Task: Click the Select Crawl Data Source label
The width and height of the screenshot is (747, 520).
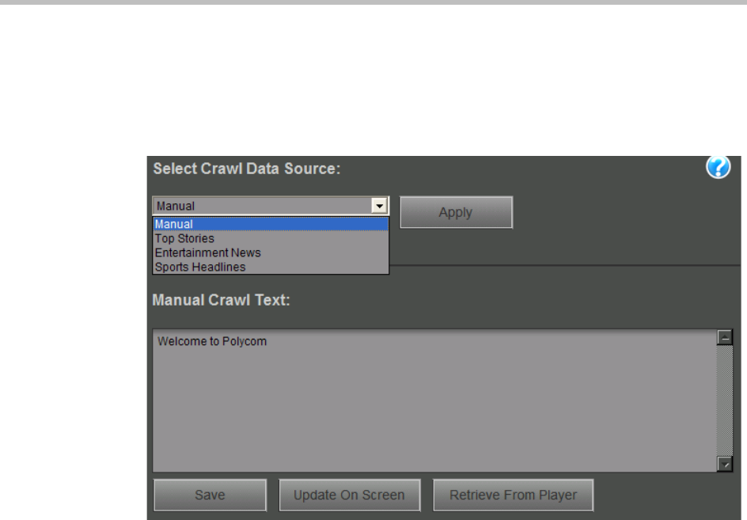Action: (x=246, y=169)
